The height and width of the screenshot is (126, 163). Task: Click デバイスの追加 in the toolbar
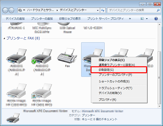click(x=15, y=19)
